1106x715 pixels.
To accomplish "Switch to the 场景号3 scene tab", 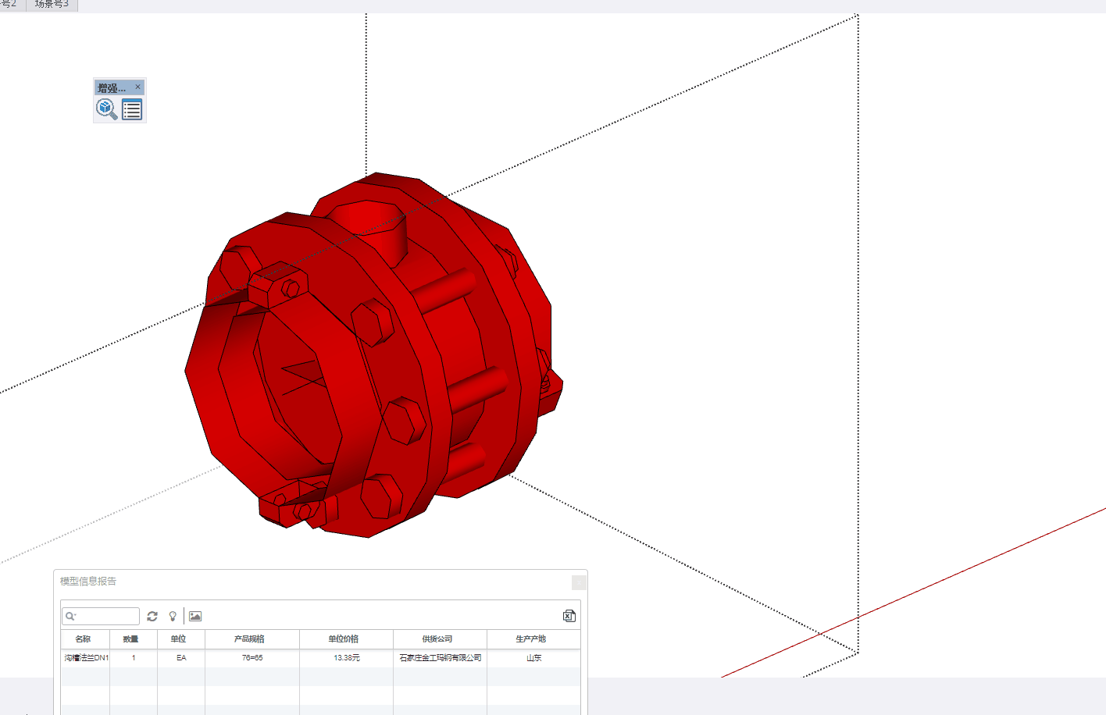I will click(52, 5).
